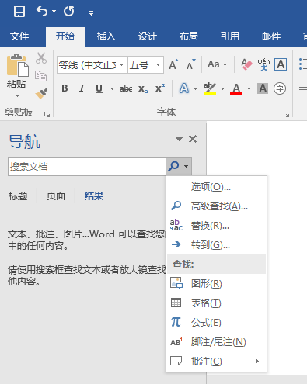Save the document with the floppy icon
Viewport: 307px width, 384px height.
(x=19, y=12)
